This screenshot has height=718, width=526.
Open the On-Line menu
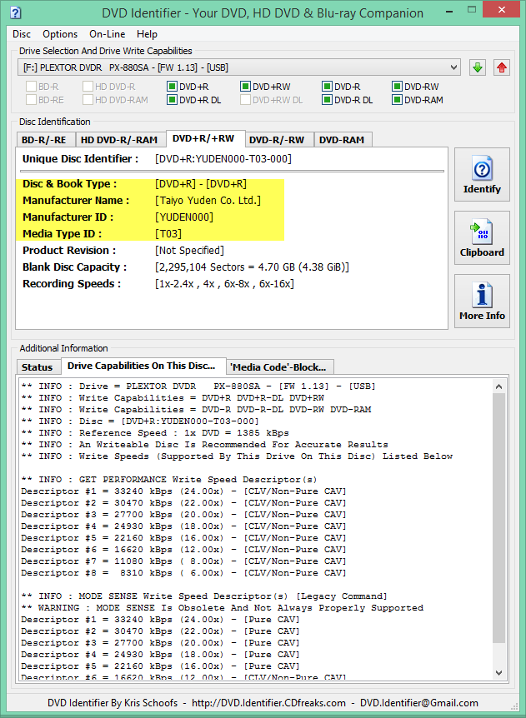click(x=108, y=34)
